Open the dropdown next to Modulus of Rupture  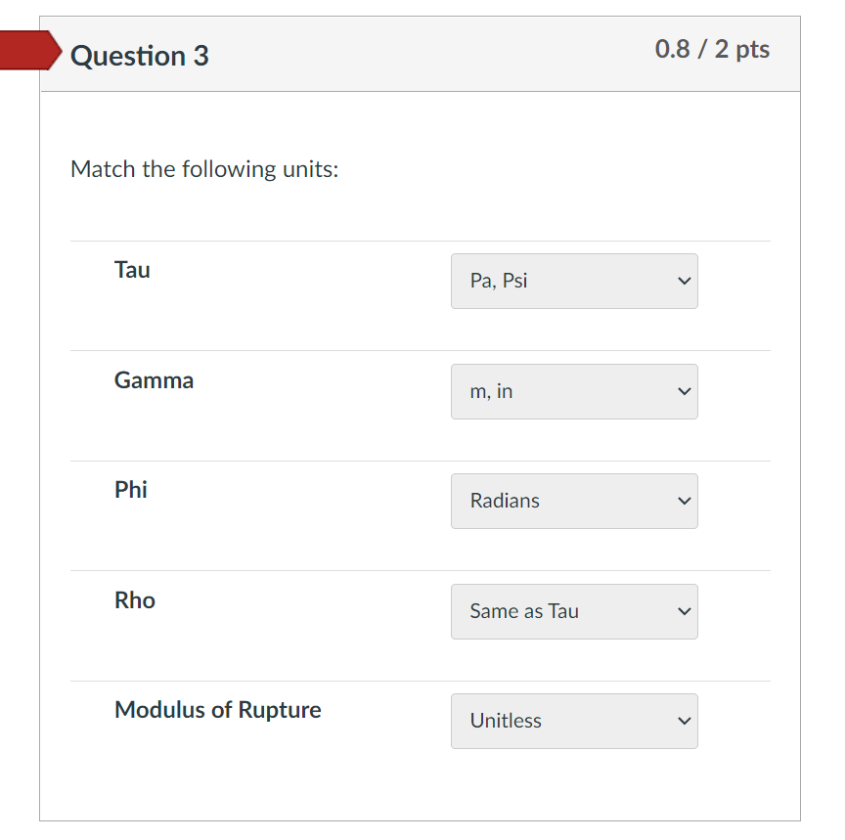click(574, 721)
